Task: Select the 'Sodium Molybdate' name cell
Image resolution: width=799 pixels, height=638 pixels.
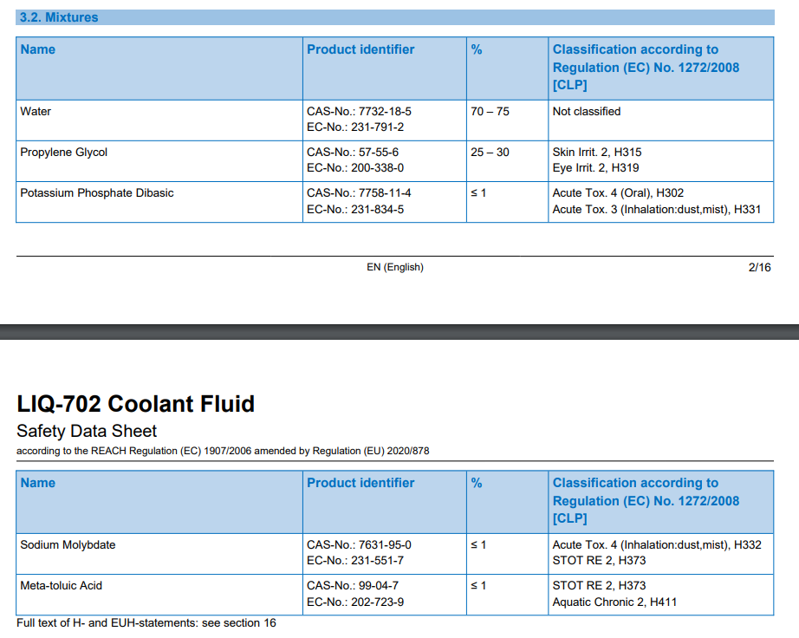Action: pyautogui.click(x=159, y=554)
